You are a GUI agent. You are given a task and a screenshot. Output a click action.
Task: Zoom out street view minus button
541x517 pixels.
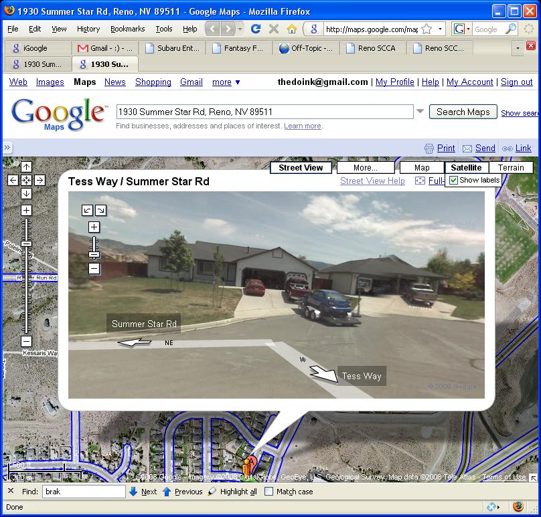pos(94,269)
